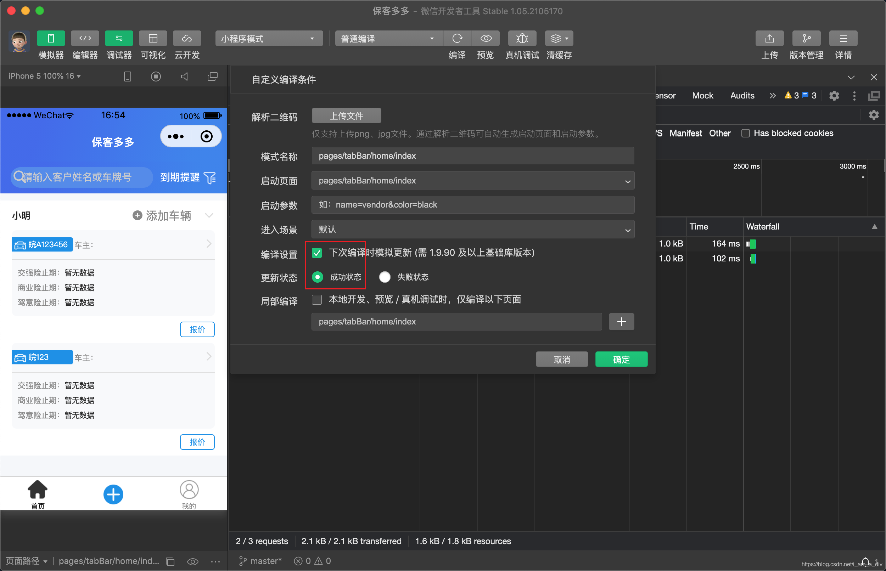Rotate the simulator device icon
The height and width of the screenshot is (571, 886).
click(128, 77)
